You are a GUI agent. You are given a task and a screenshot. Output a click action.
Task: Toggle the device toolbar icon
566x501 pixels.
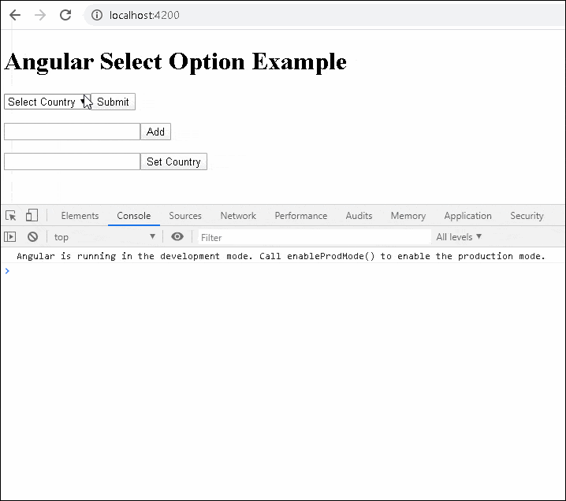coord(32,215)
